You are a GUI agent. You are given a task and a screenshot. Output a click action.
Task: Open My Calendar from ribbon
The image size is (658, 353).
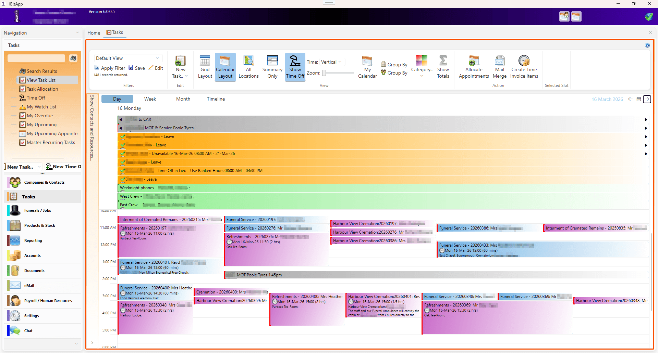(367, 67)
